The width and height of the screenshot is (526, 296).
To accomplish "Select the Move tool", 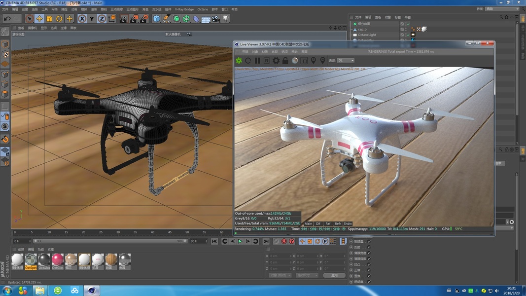I will pyautogui.click(x=39, y=19).
